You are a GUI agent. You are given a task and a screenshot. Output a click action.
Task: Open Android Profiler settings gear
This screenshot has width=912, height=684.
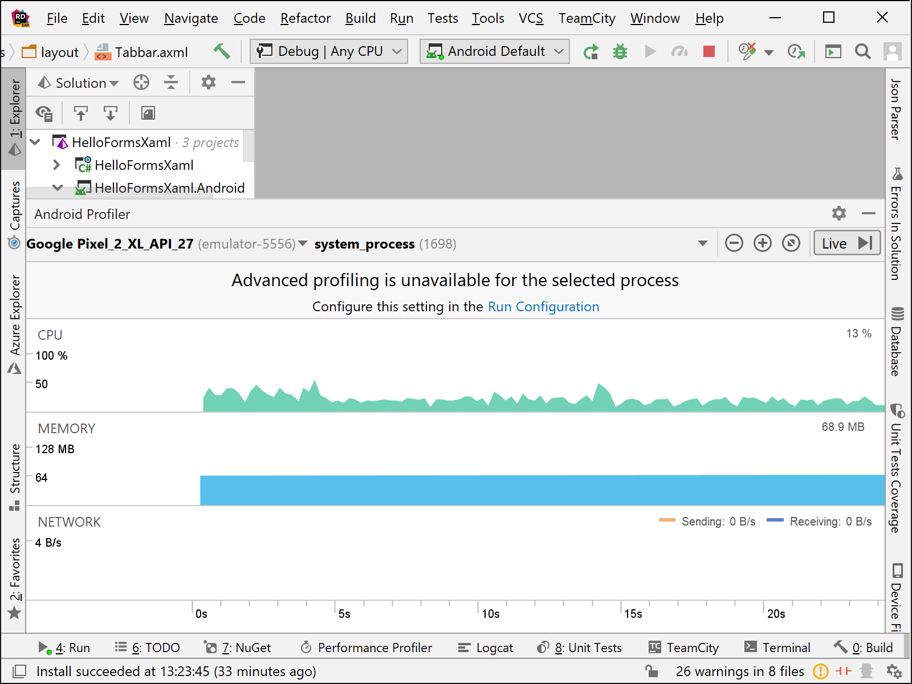[839, 214]
